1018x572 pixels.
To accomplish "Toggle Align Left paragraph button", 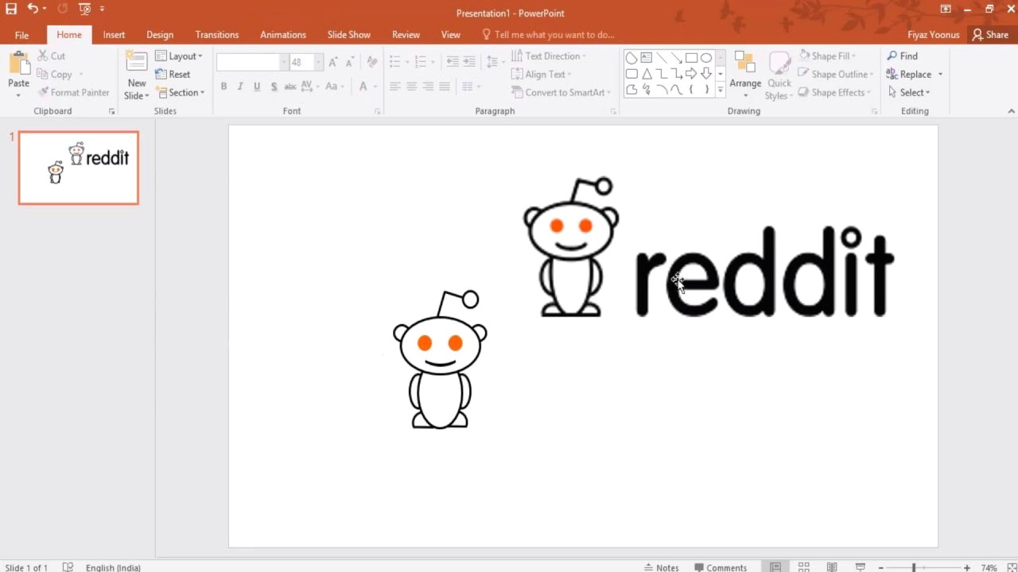I will tap(394, 86).
